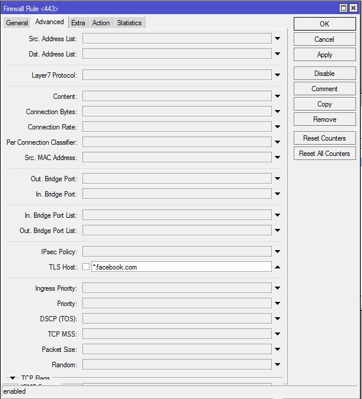Maximize the Firewall Rule window
The height and width of the screenshot is (399, 362).
pyautogui.click(x=344, y=8)
